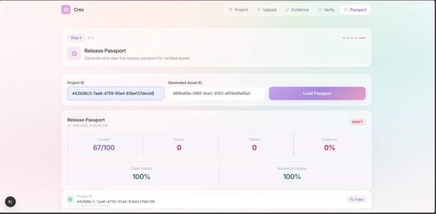Click the Claim Fidelity 100% card
Image resolution: width=436 pixels, height=214 pixels.
click(141, 173)
